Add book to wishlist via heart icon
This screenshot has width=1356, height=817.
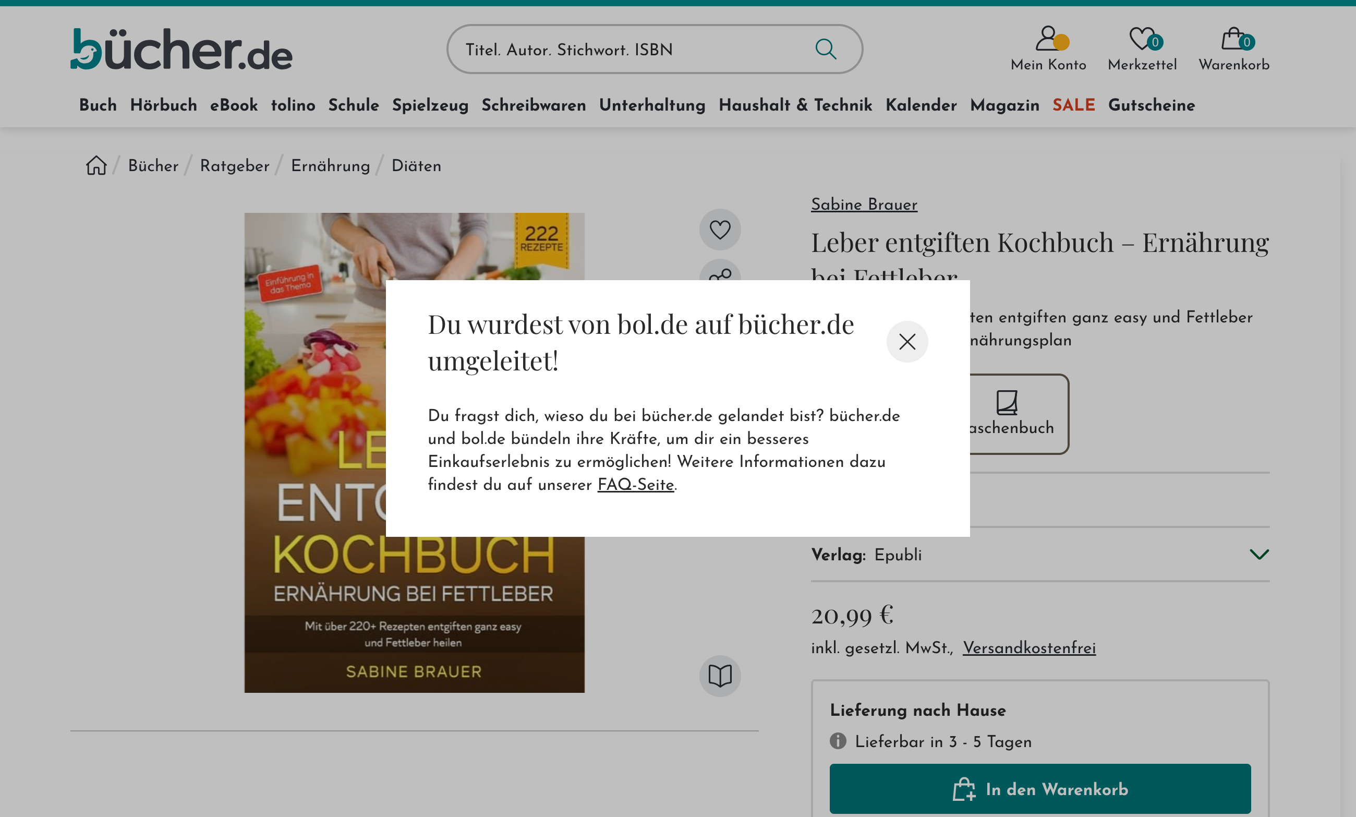[720, 229]
